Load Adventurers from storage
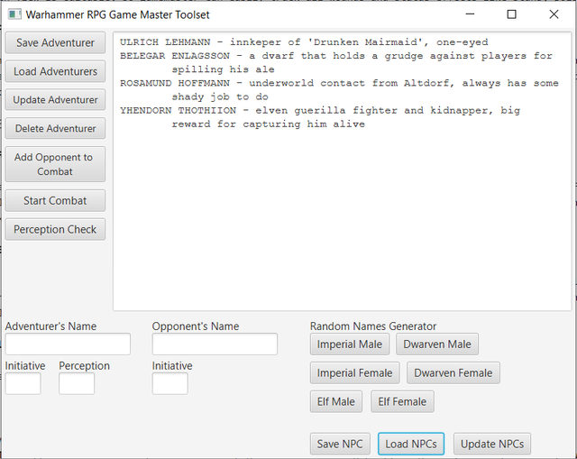This screenshot has height=459, width=577. pyautogui.click(x=55, y=71)
